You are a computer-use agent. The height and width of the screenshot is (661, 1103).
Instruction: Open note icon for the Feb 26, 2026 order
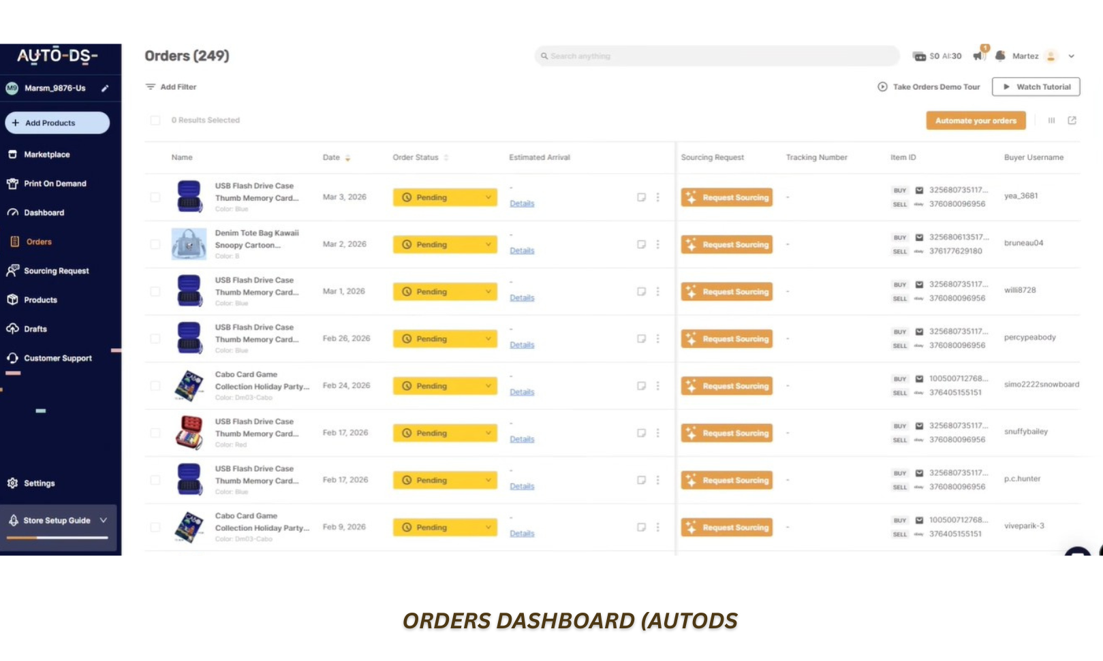[641, 338]
